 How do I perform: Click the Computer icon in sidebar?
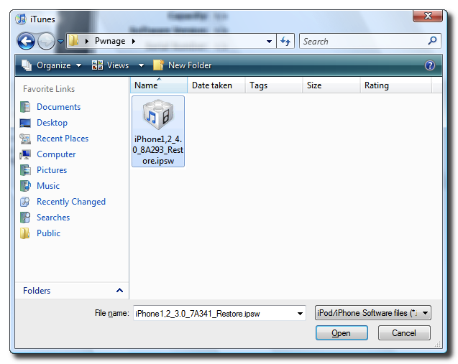point(25,154)
